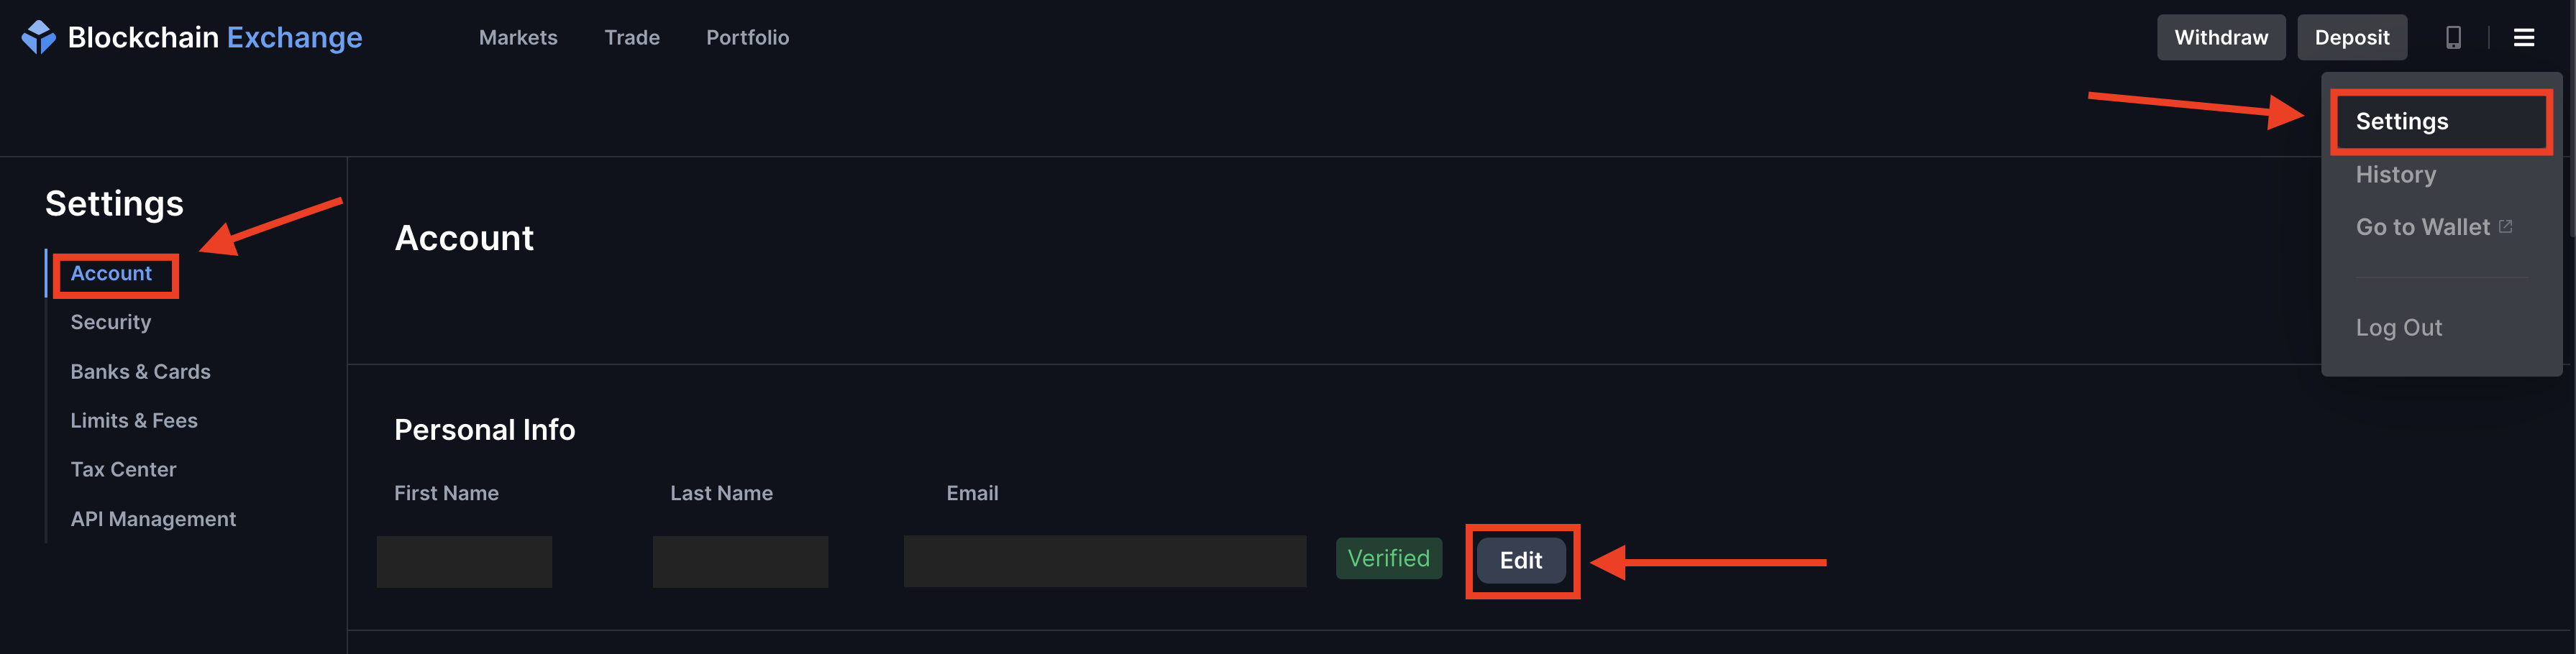Click the external link icon beside Go to Wallet
The width and height of the screenshot is (2576, 654).
(x=2505, y=227)
